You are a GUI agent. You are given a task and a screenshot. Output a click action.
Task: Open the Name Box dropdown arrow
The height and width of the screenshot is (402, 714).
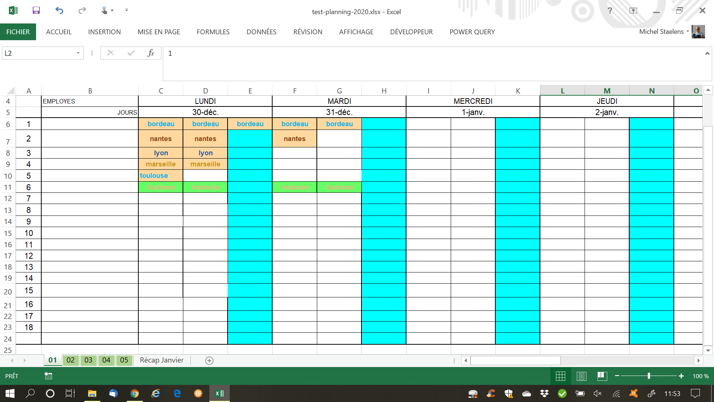(78, 53)
